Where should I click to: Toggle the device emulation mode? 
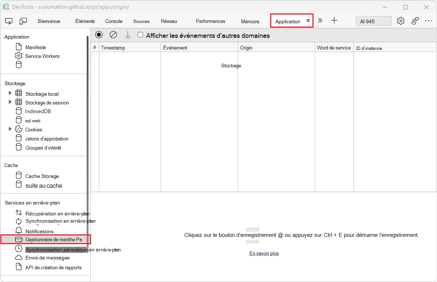point(23,21)
